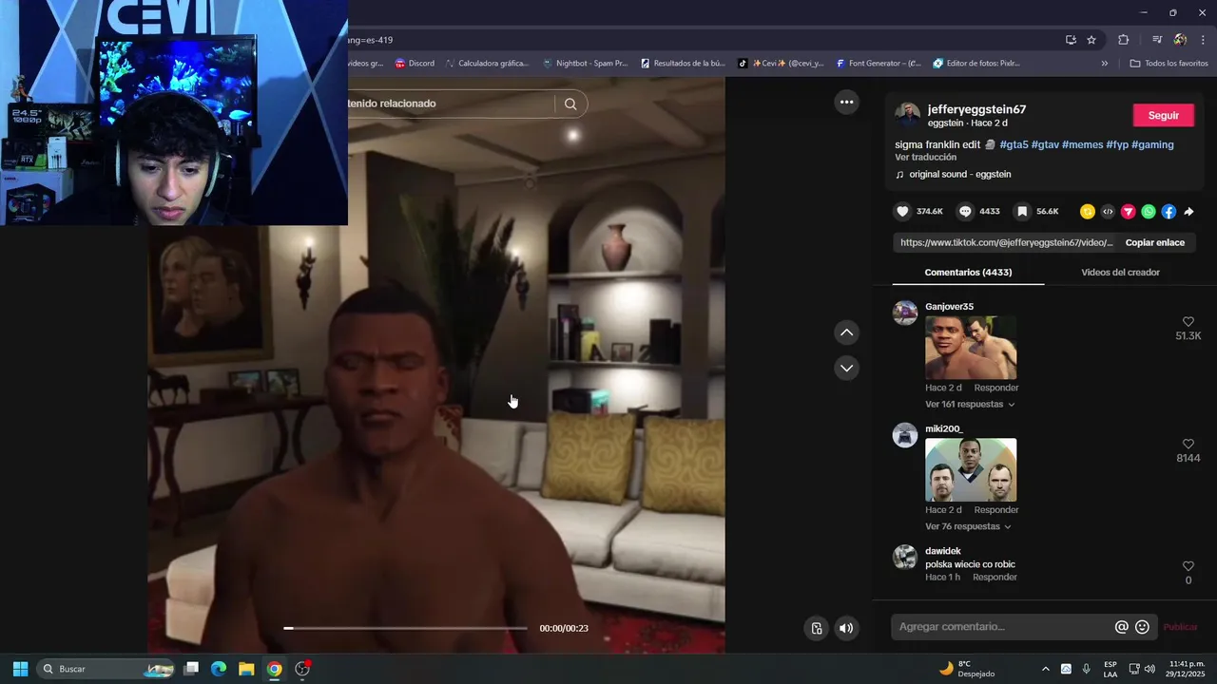
Task: Like Ganjover35's comment
Action: [1188, 322]
